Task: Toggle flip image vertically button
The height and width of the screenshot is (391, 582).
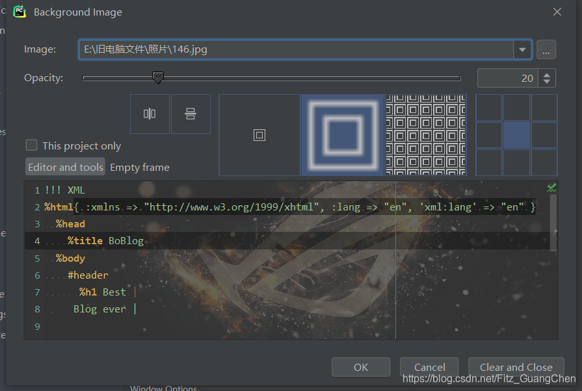Action: point(191,114)
